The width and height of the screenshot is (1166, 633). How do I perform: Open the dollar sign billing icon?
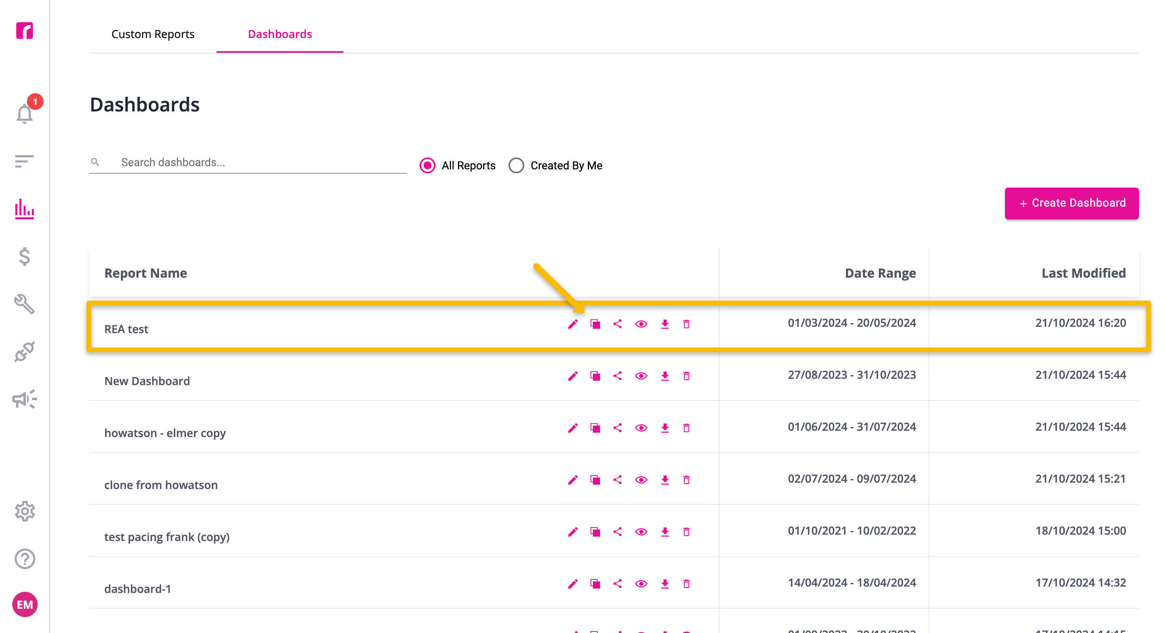25,256
